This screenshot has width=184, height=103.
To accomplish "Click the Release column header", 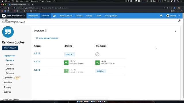I will [x=38, y=46].
